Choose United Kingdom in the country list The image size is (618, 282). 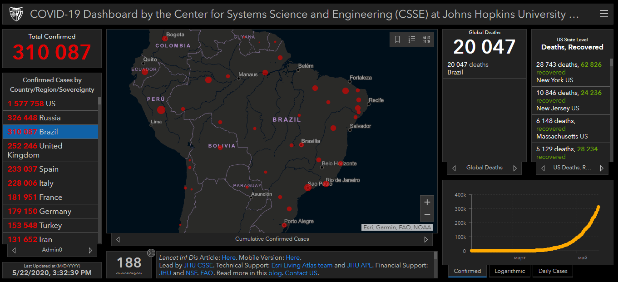[x=50, y=150]
